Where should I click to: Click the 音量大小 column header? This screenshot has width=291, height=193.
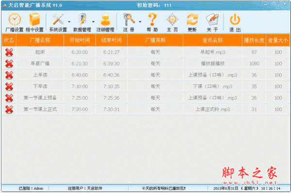[x=277, y=40]
